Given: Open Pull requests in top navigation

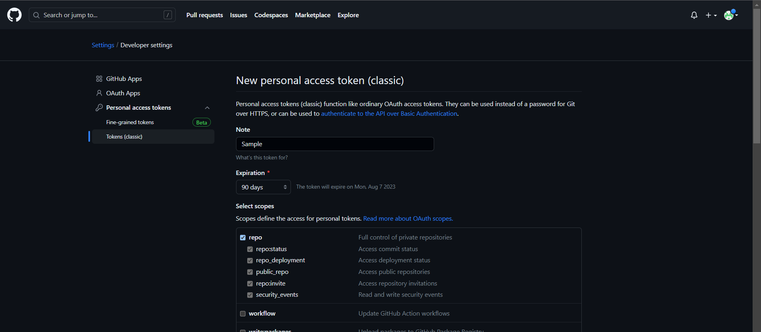Looking at the screenshot, I should tap(204, 15).
